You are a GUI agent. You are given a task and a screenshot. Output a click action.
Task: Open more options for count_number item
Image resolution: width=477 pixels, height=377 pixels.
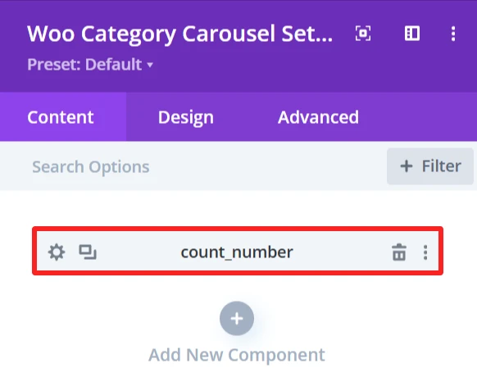click(425, 252)
